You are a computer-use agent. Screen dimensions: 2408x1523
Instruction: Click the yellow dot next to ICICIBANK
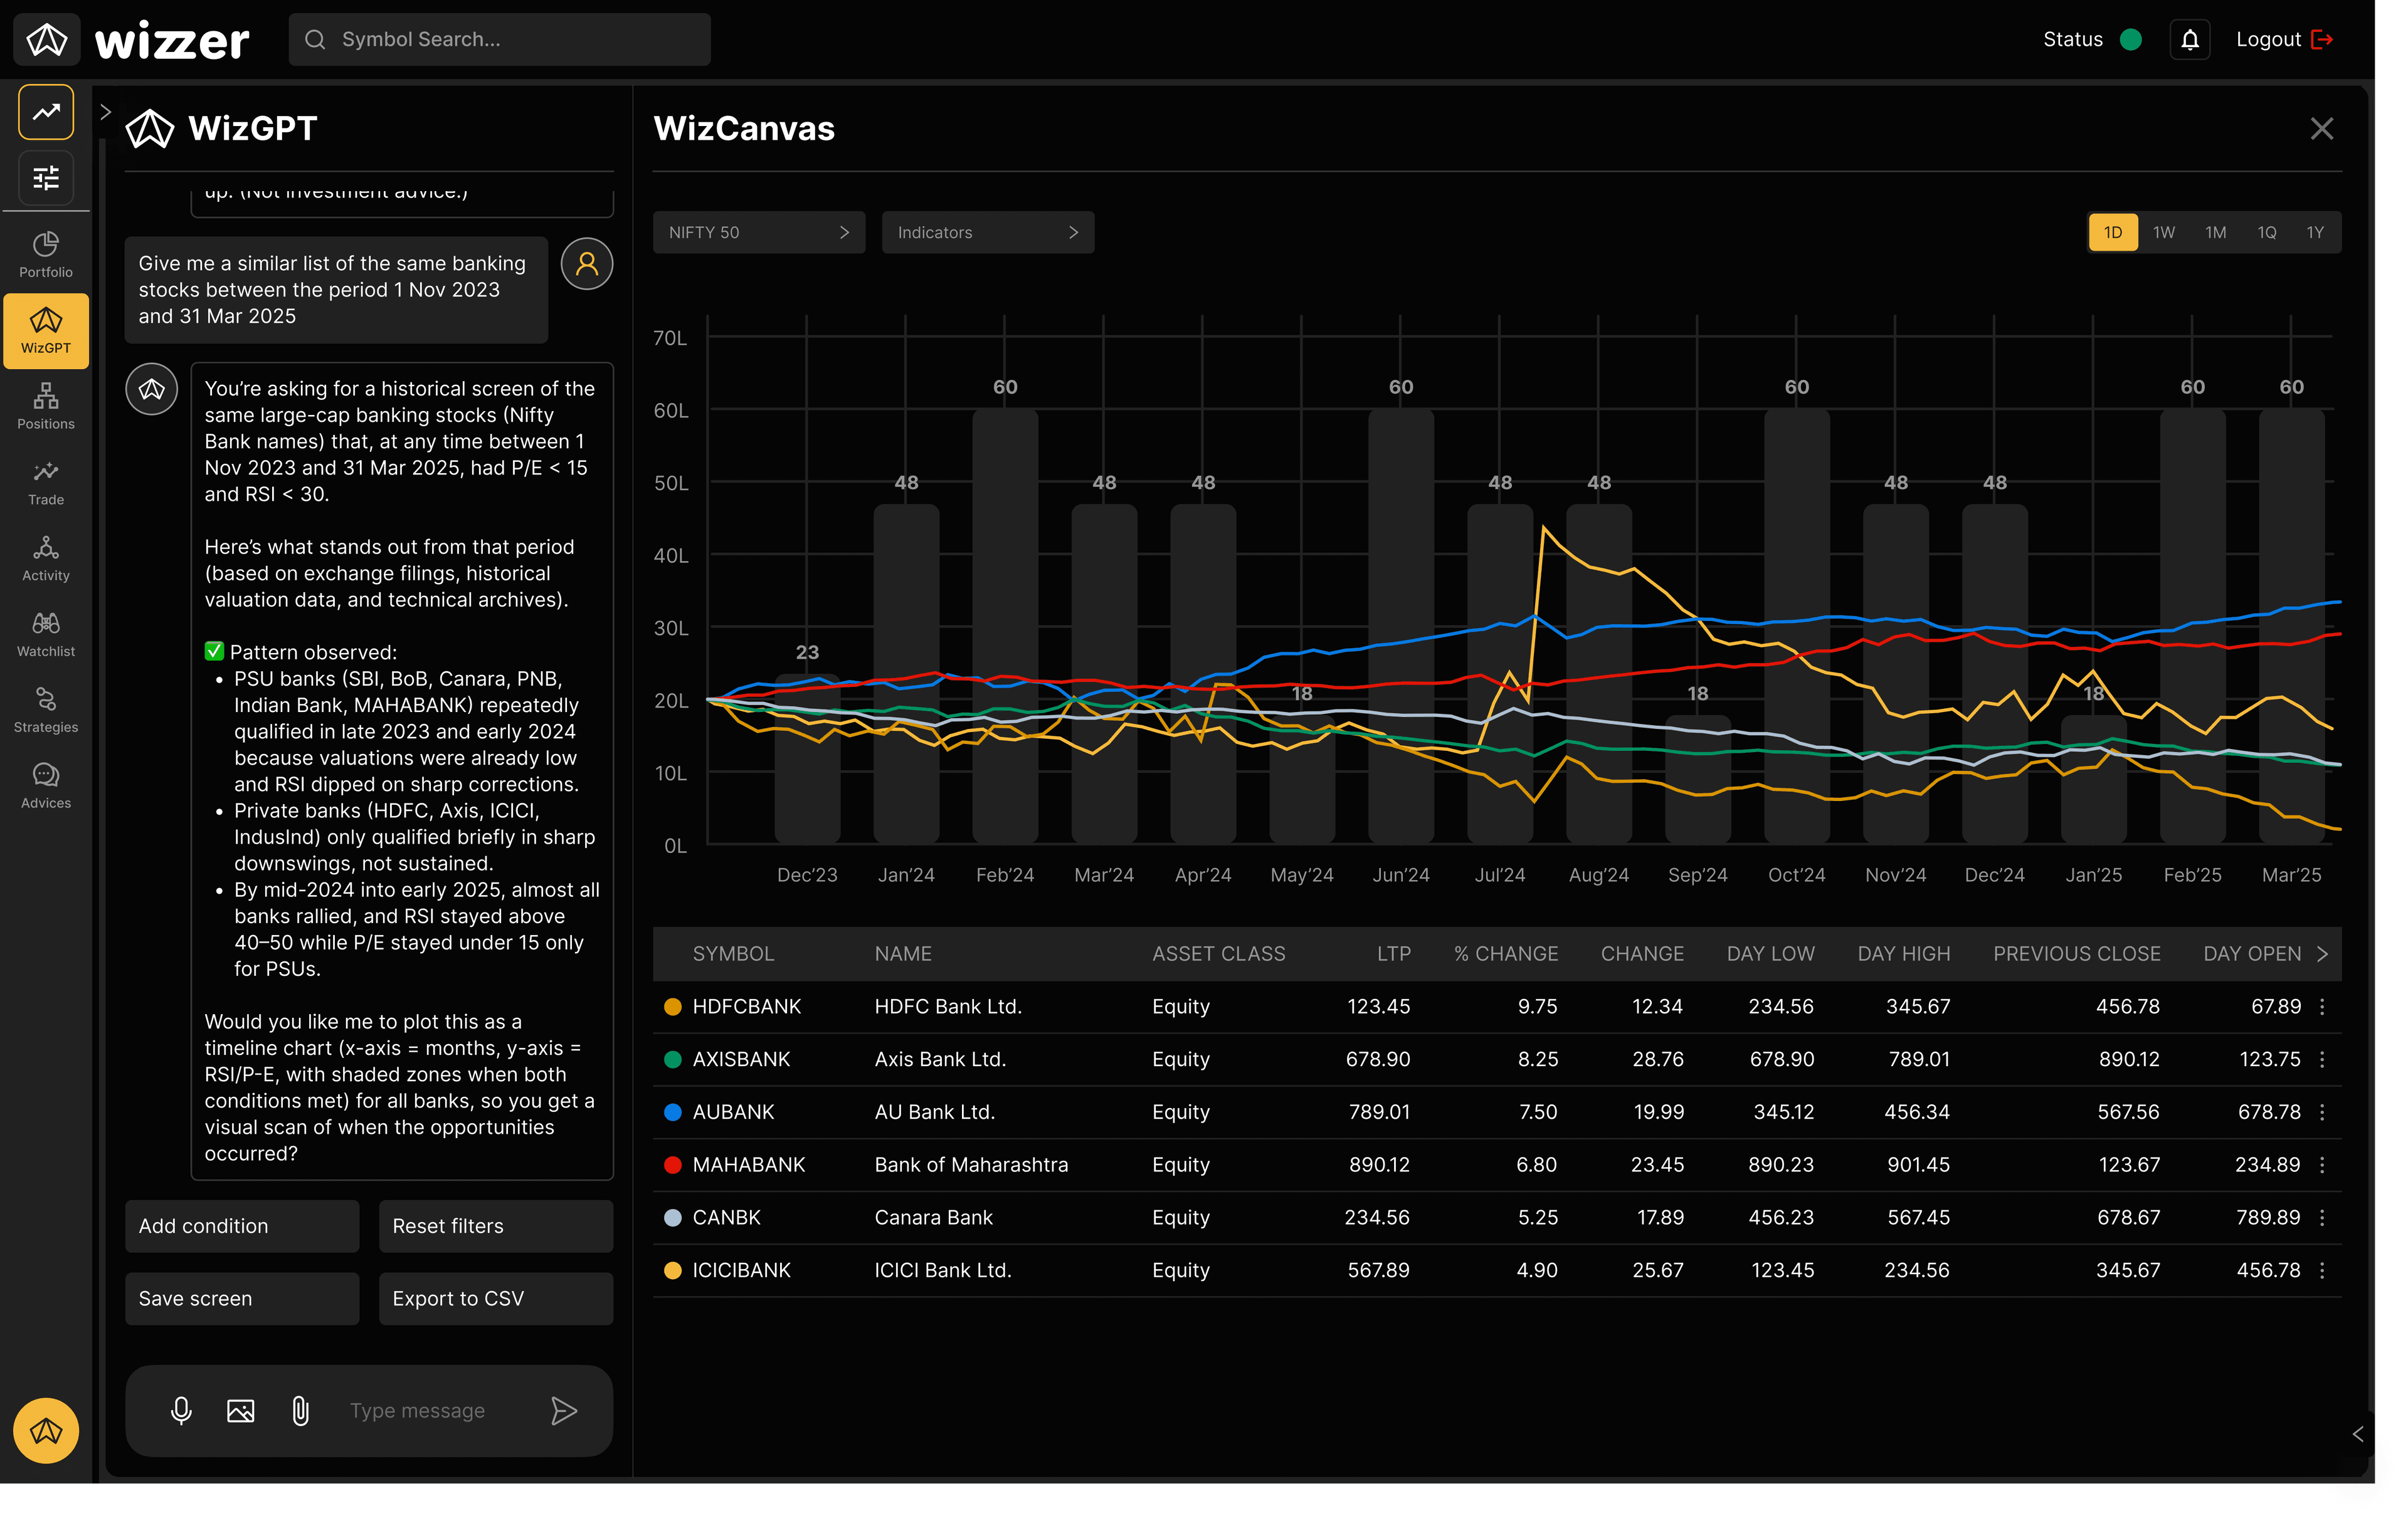[x=672, y=1270]
